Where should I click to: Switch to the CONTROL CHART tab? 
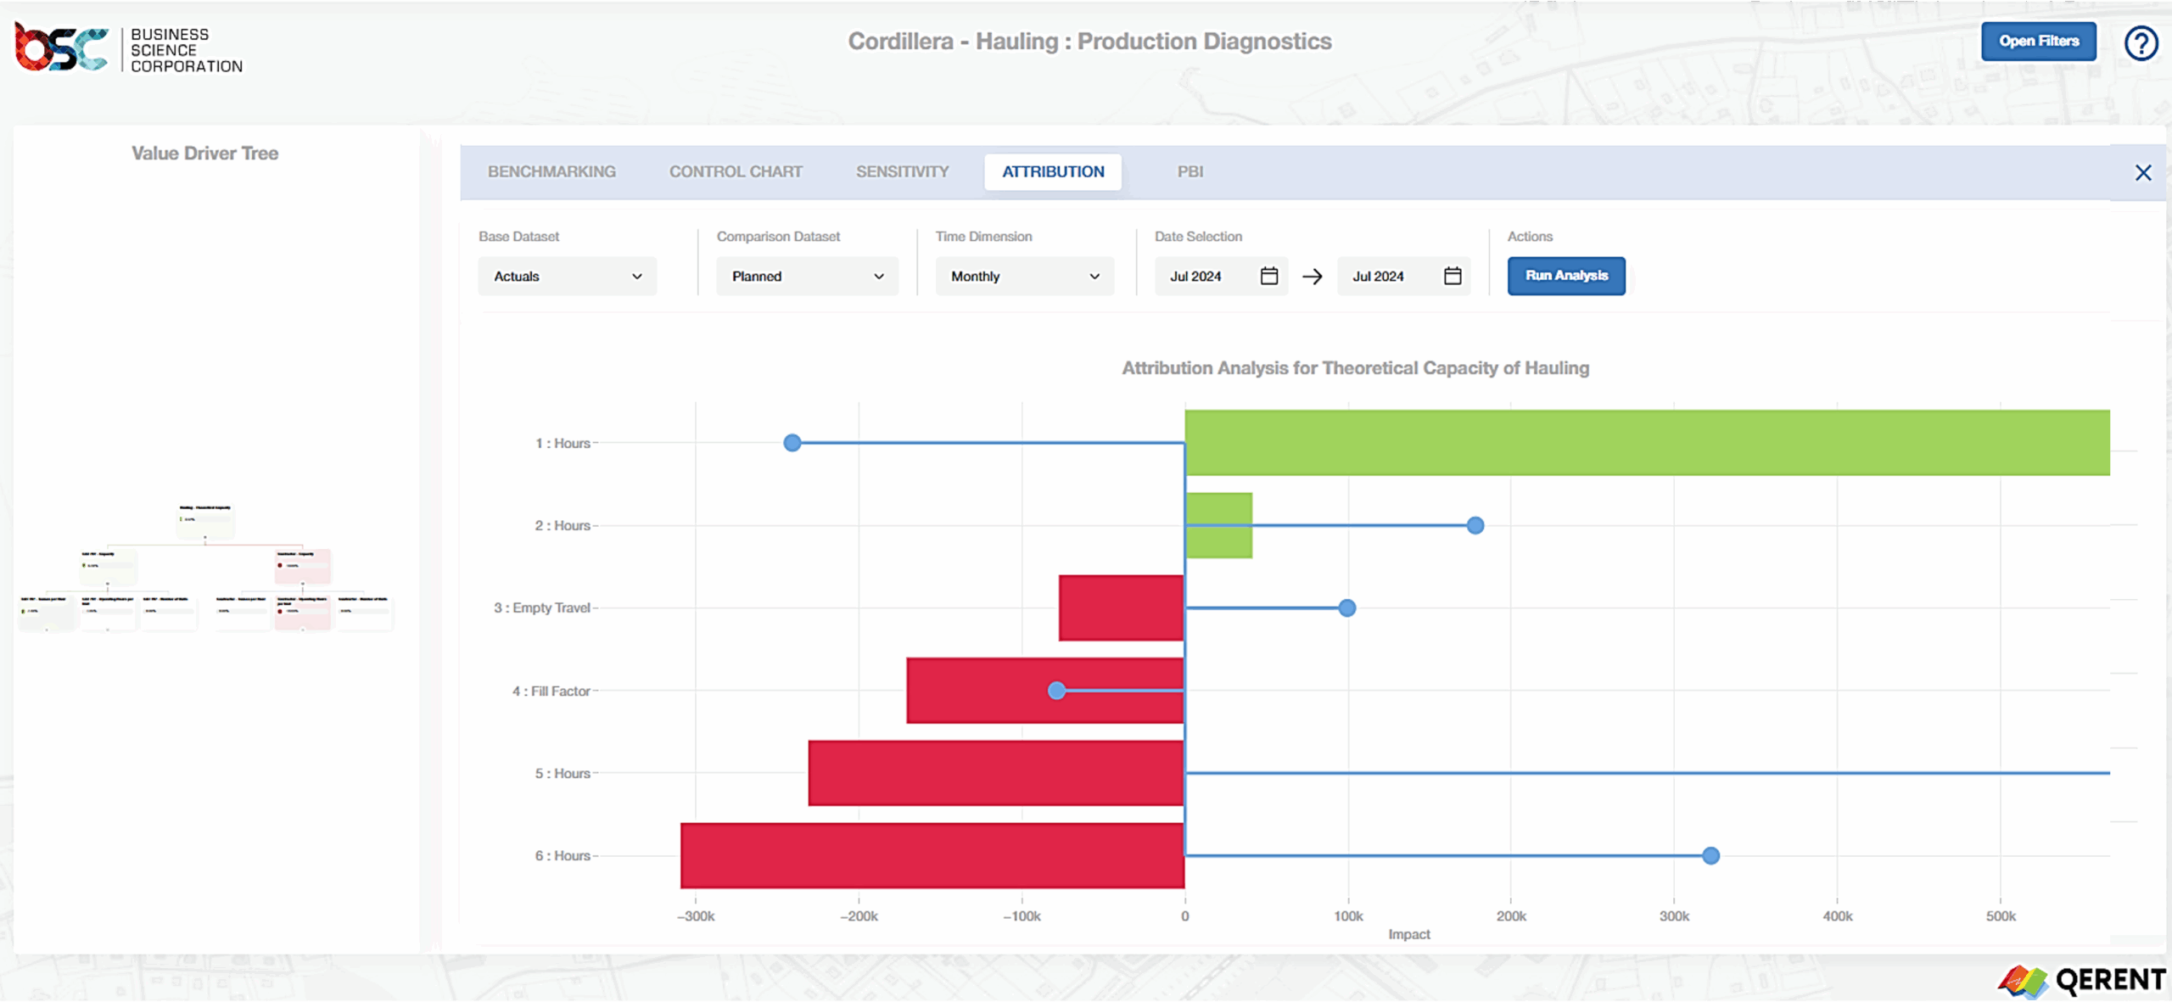[x=735, y=171]
